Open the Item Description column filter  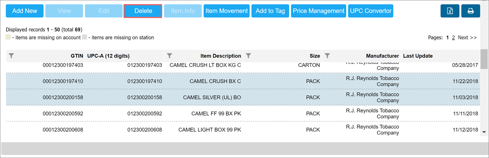click(170, 56)
